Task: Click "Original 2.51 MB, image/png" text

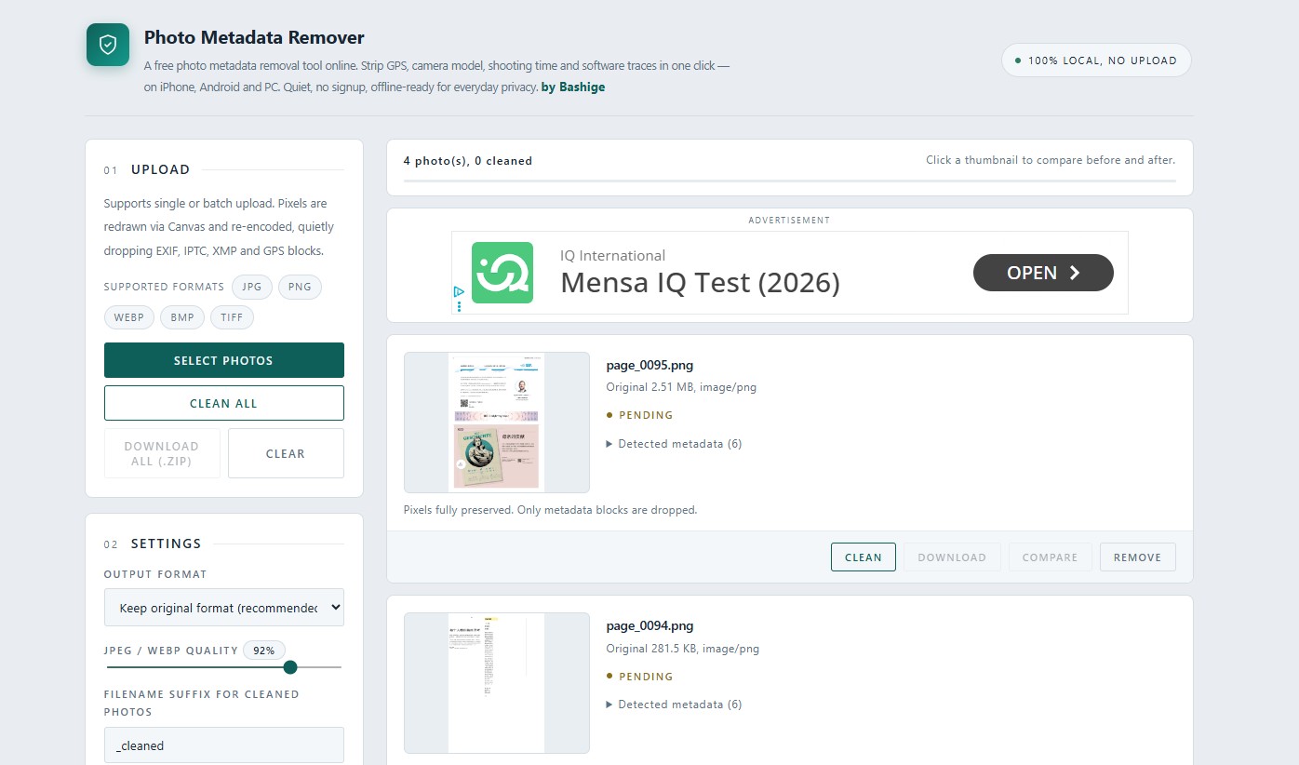Action: [x=681, y=387]
